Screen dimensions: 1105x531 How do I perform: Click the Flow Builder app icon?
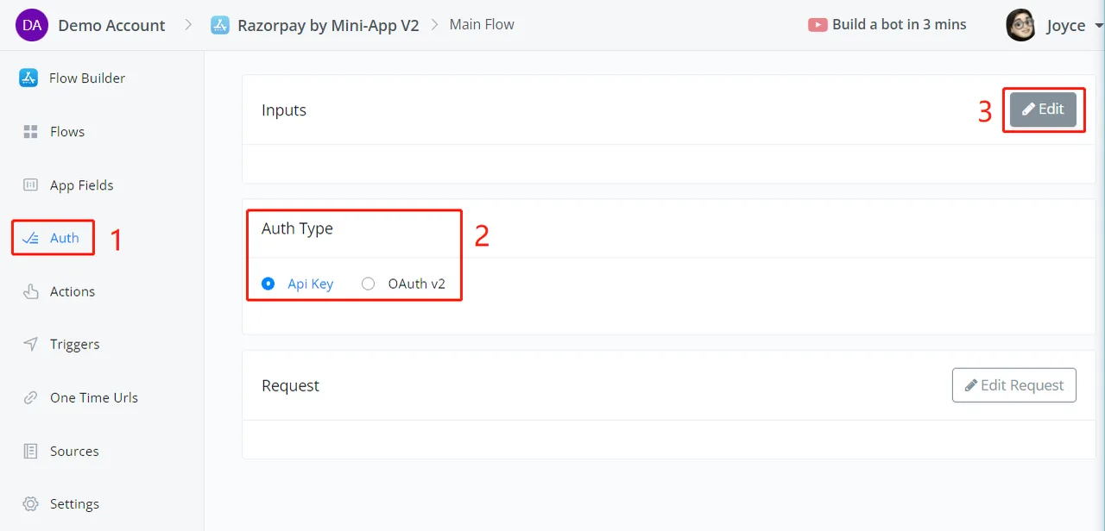click(28, 78)
